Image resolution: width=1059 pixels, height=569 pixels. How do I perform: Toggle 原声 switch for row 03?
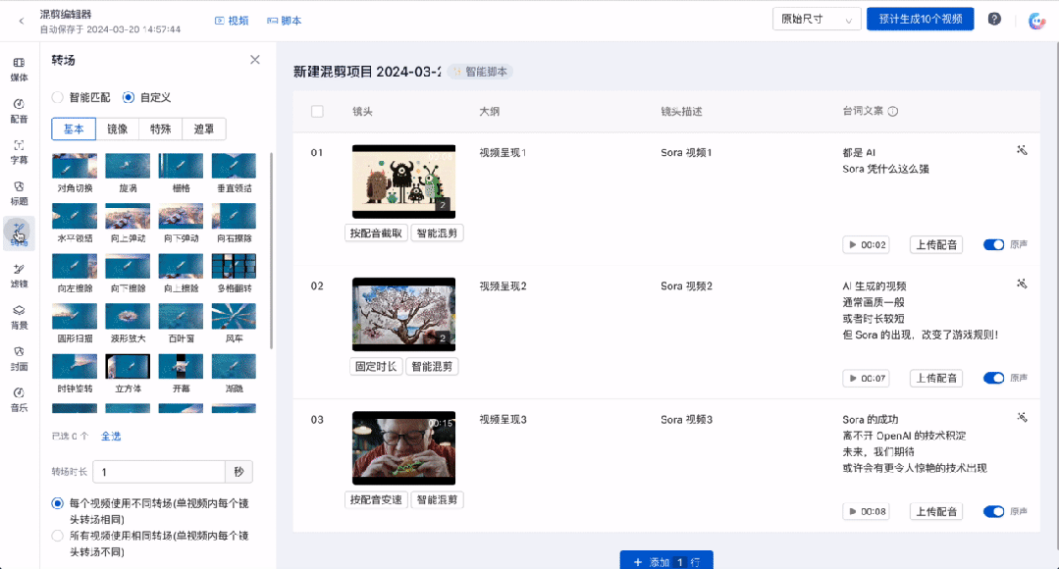(x=993, y=512)
